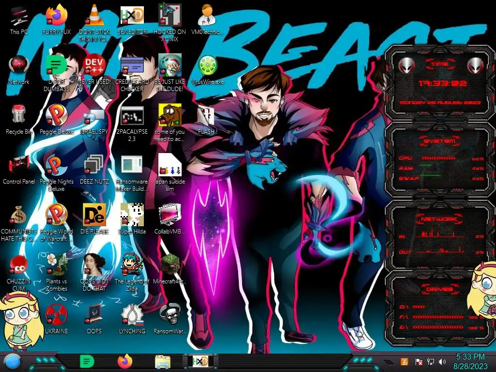Click the E:\ drive usage bar

438,327
